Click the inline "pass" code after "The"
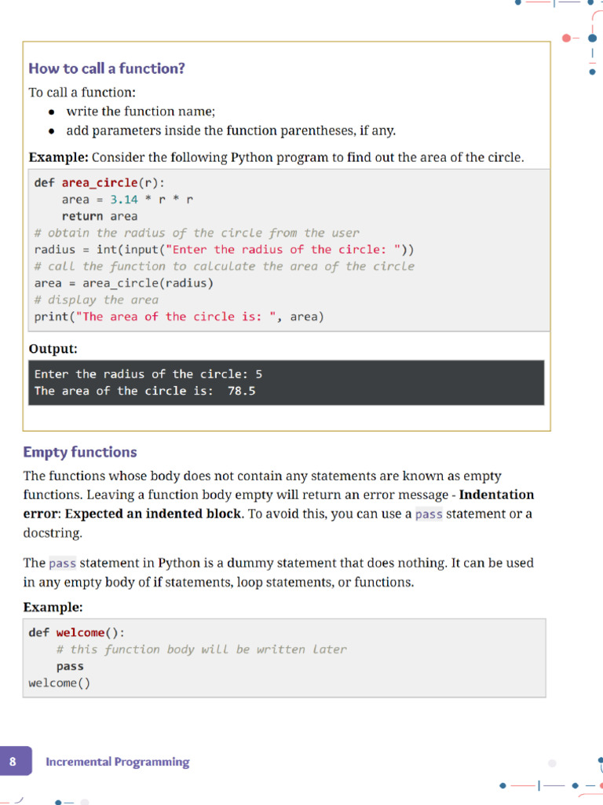This screenshot has height=805, width=603. (x=62, y=563)
